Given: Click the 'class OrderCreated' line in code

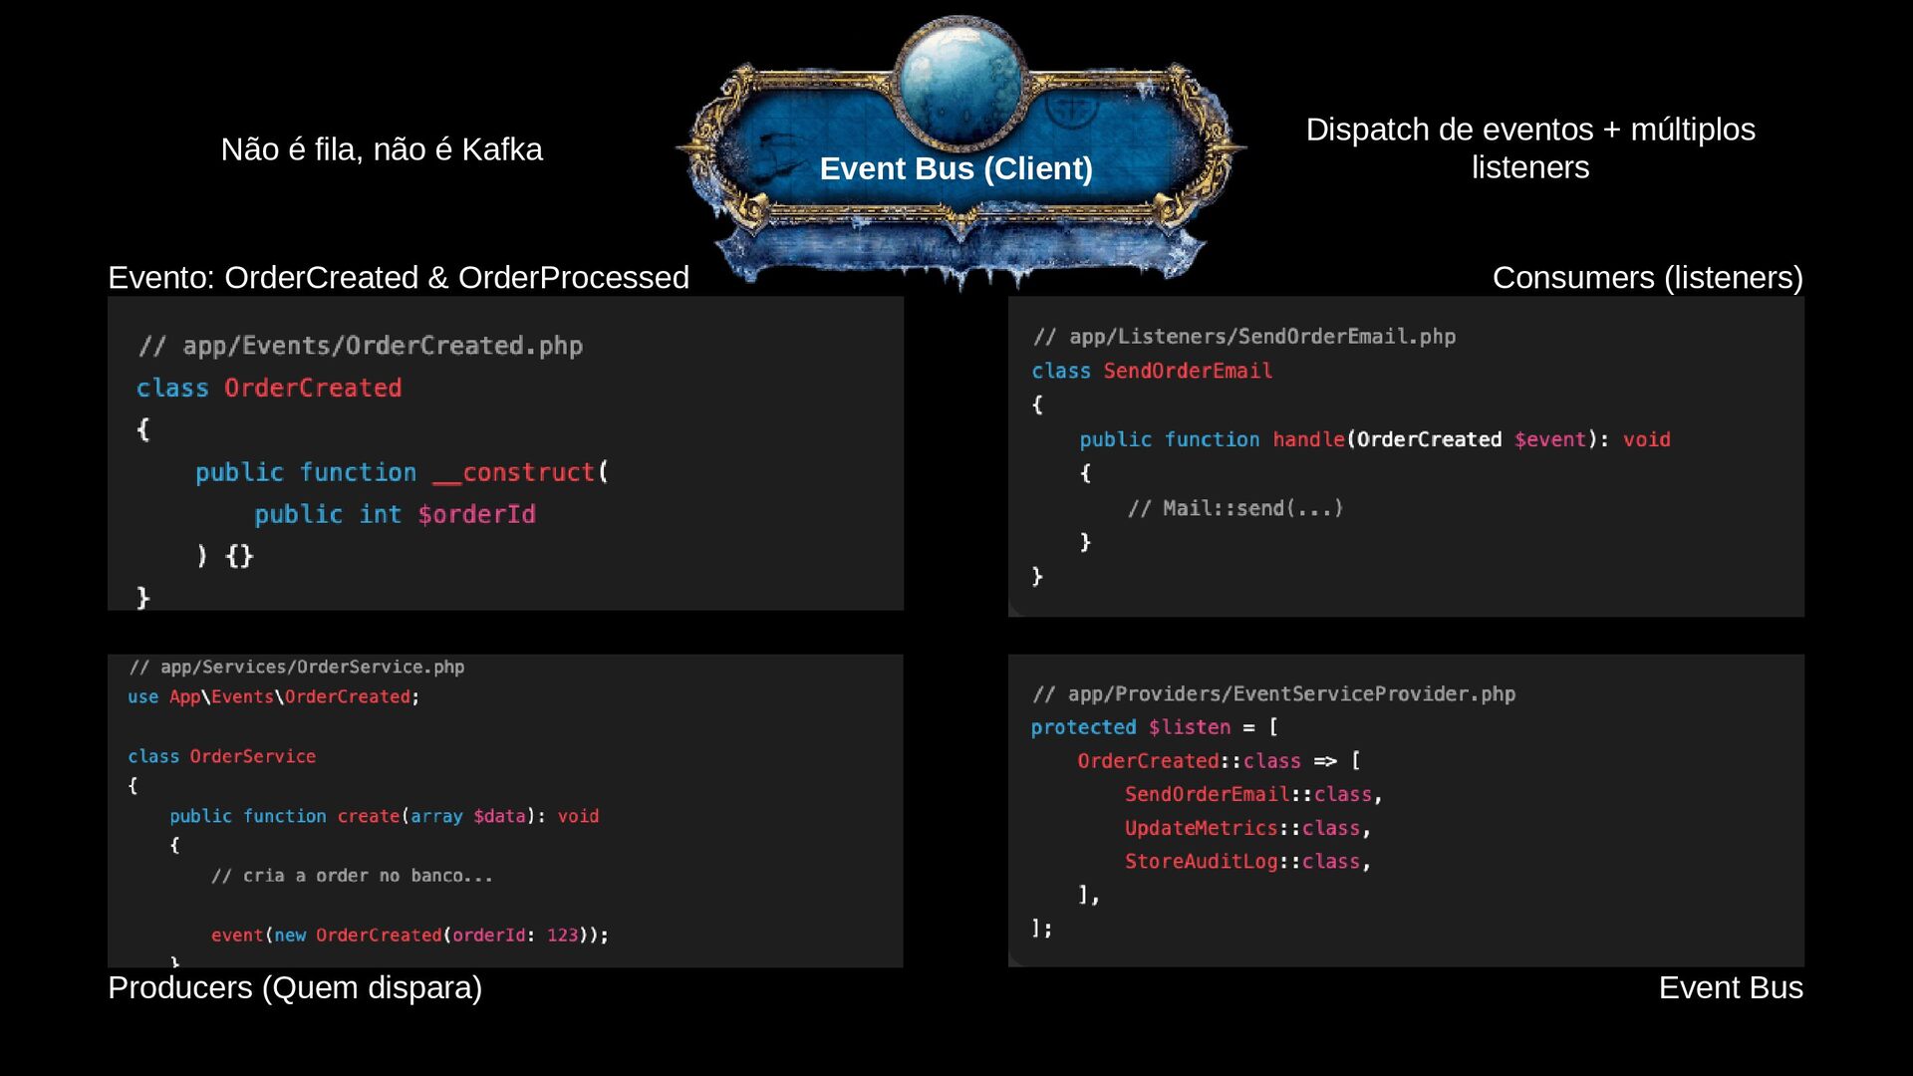Looking at the screenshot, I should [269, 388].
